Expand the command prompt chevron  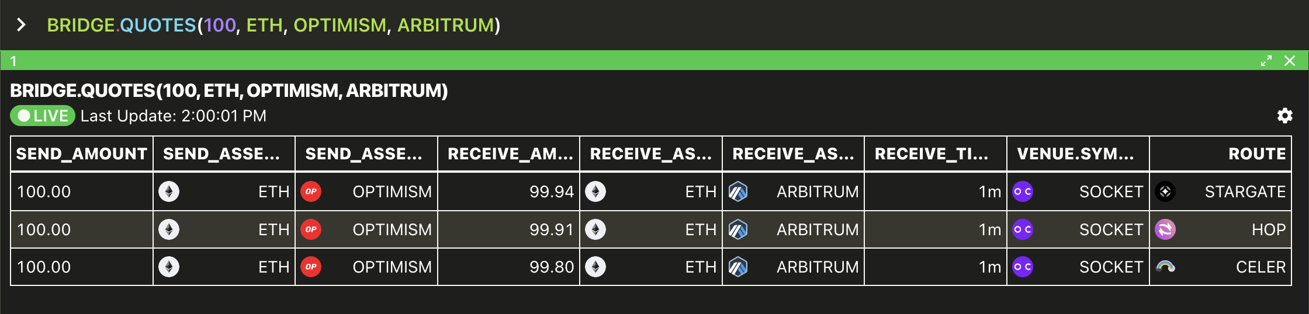click(21, 25)
